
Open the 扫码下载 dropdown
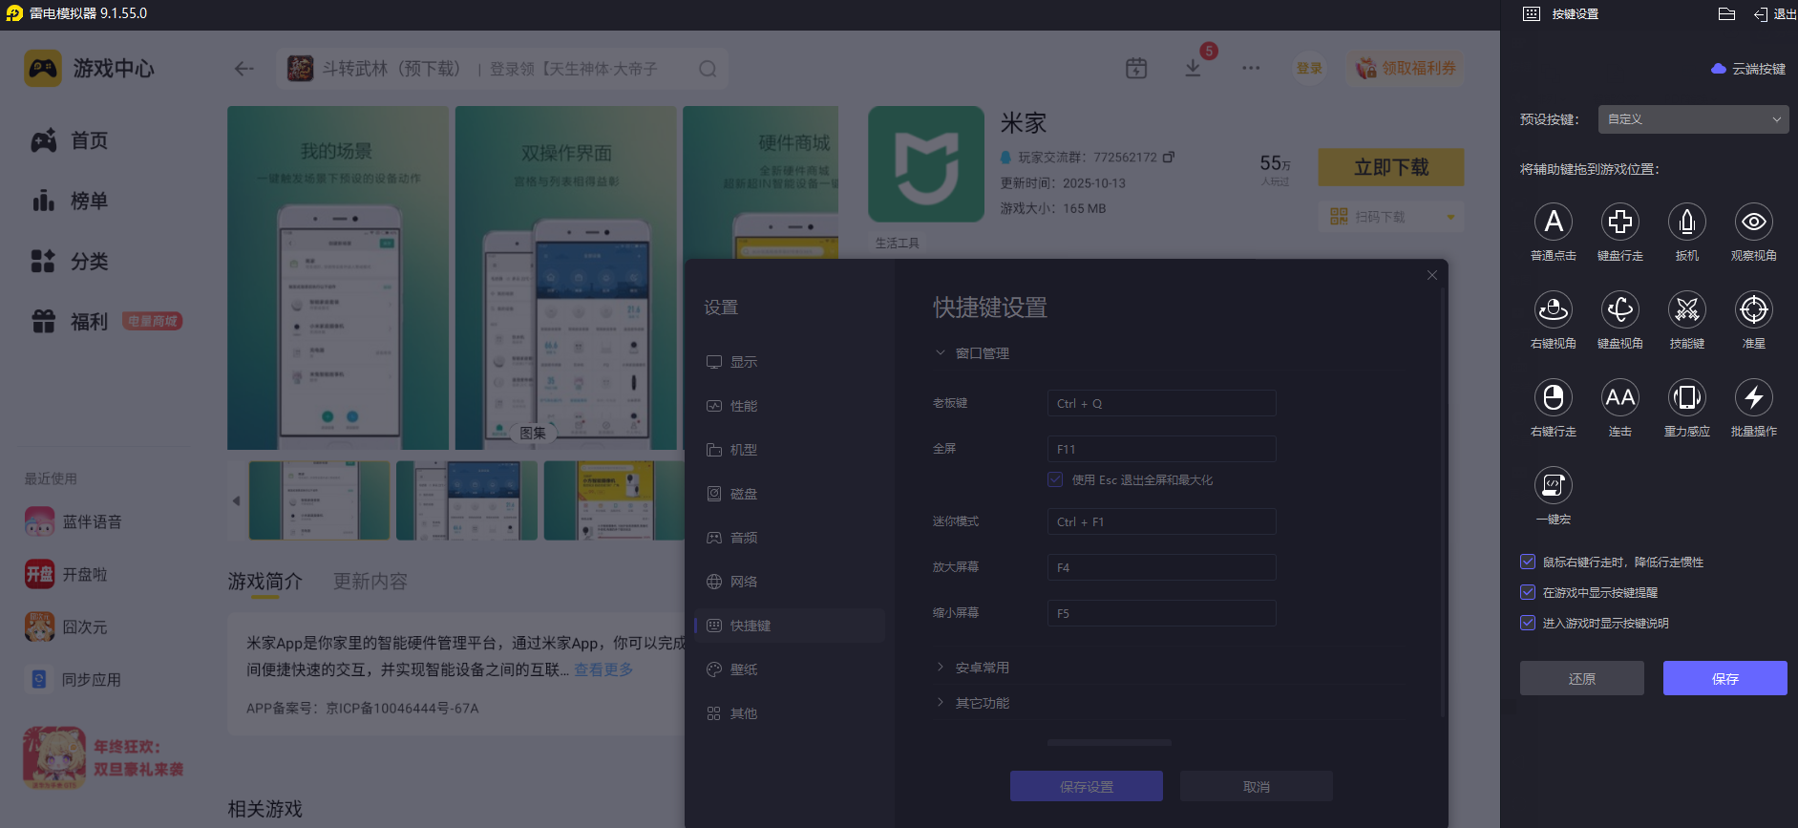[1391, 217]
